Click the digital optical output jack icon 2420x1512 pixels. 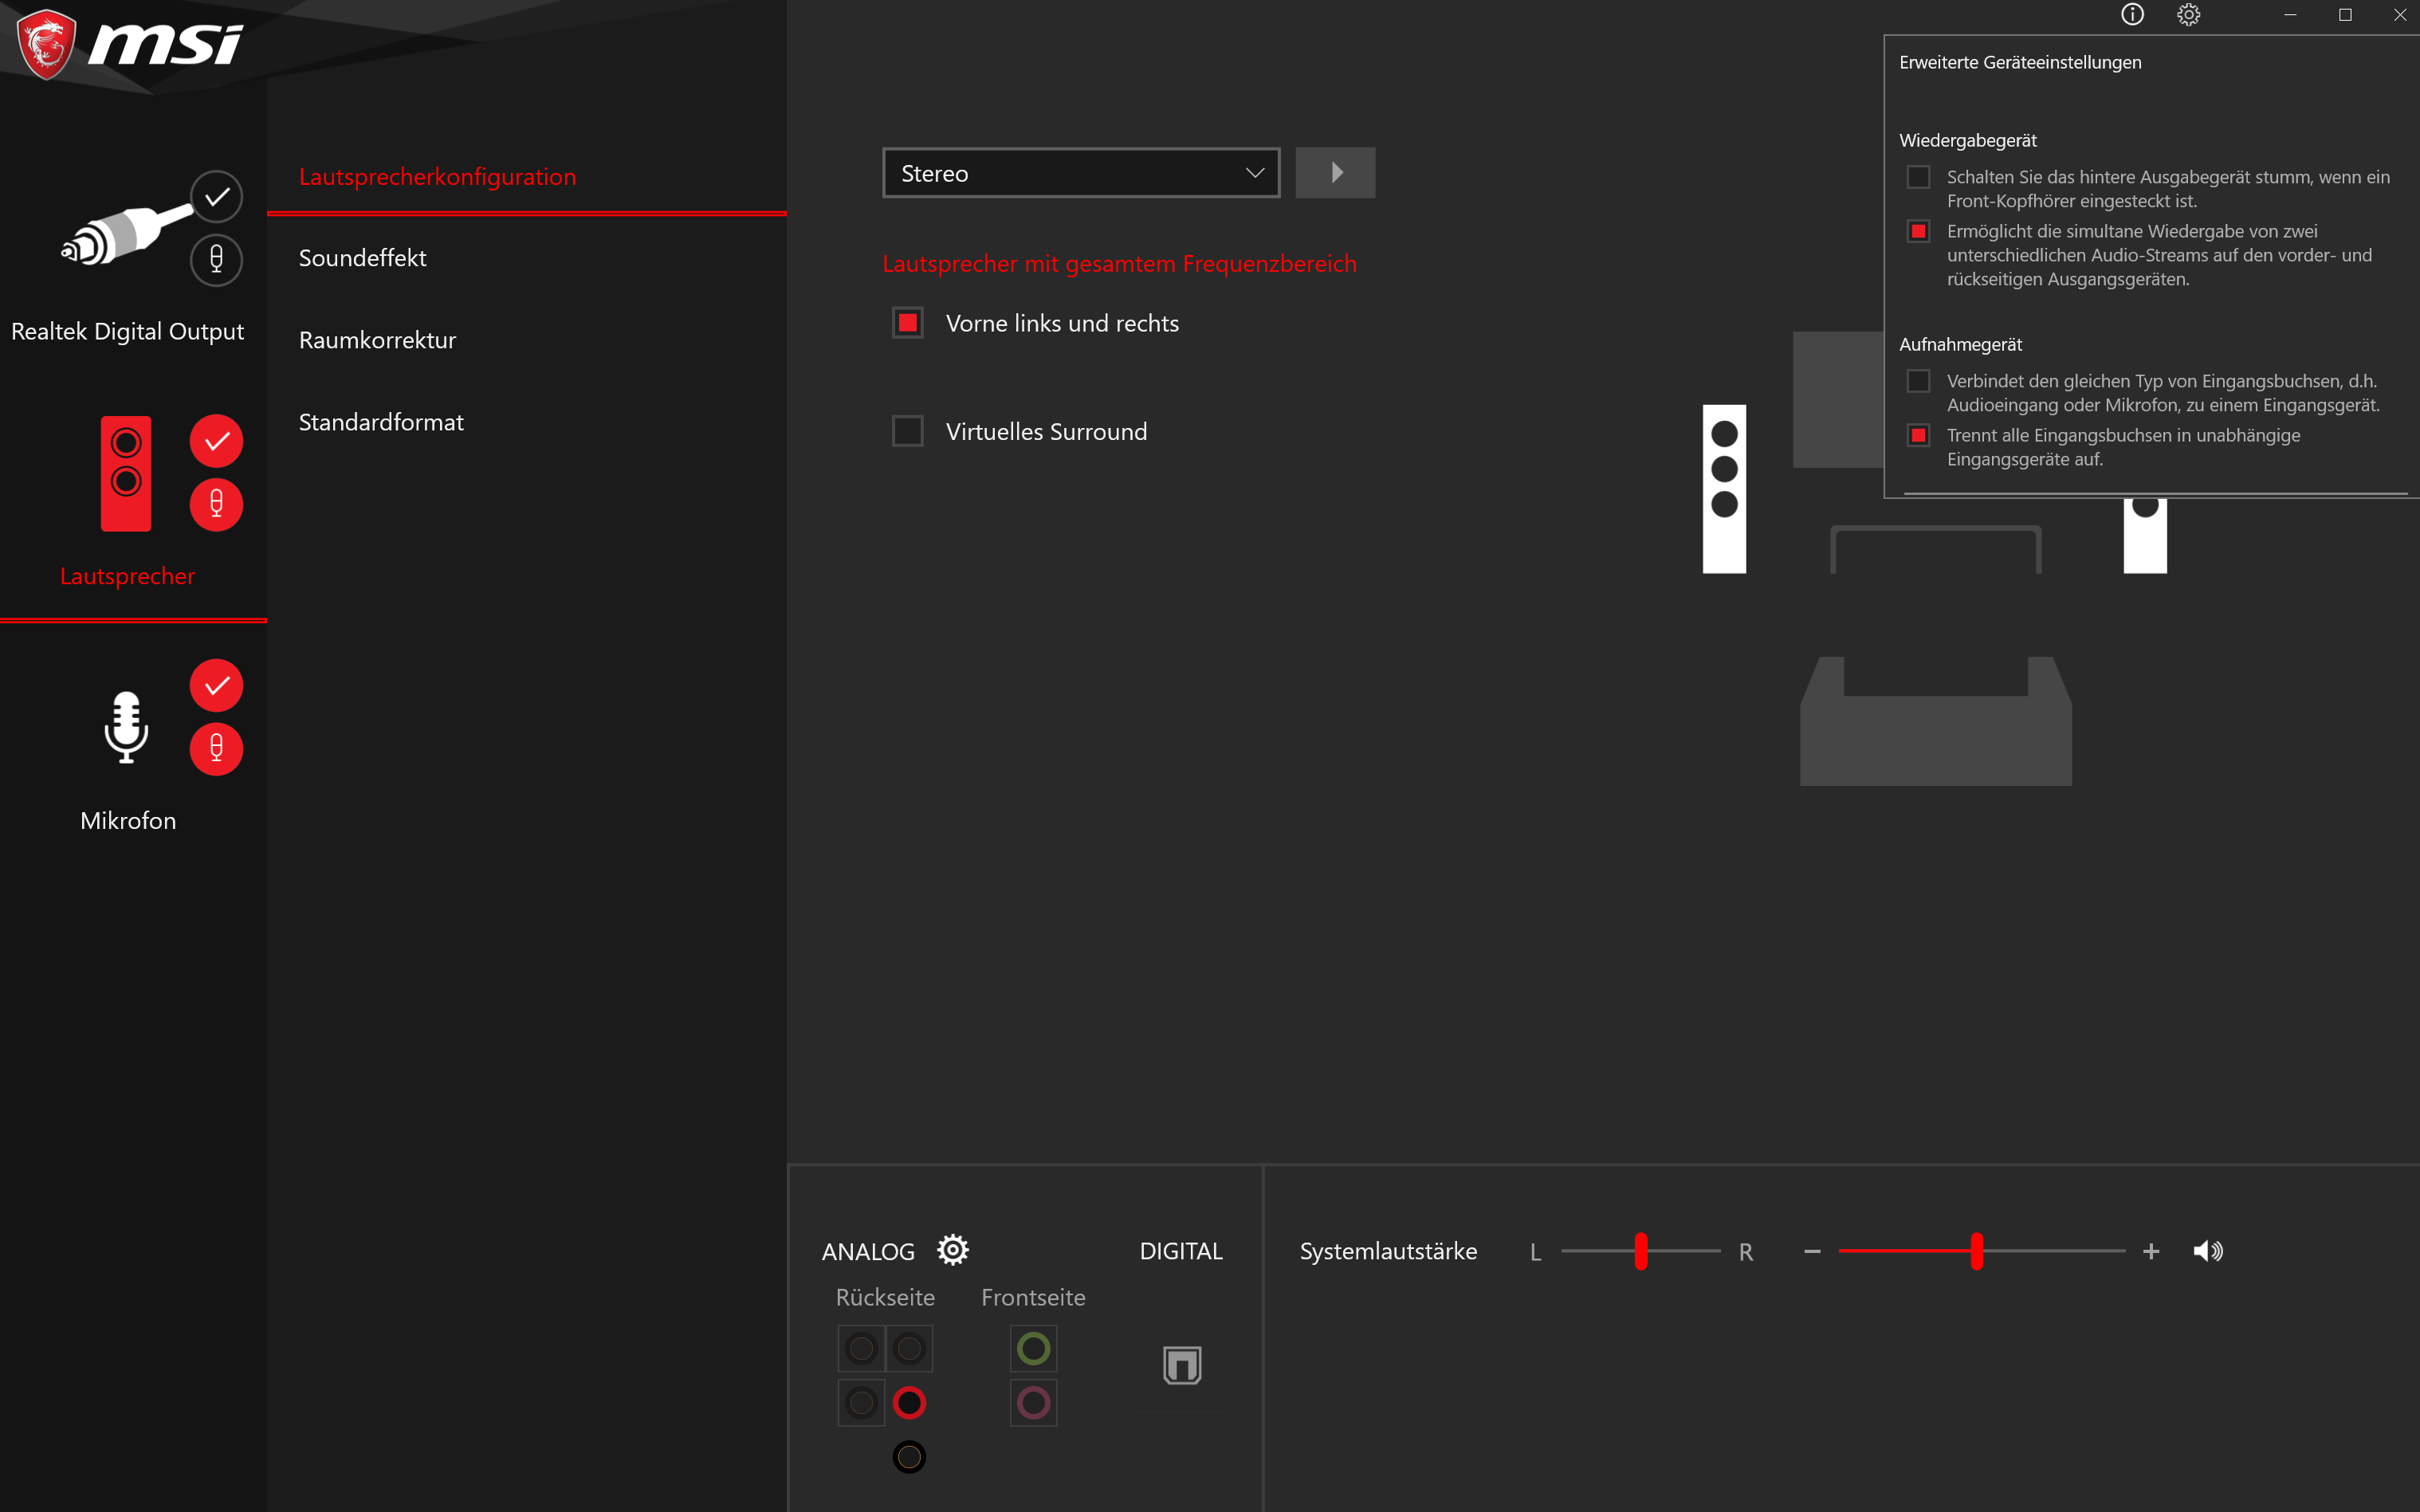[1182, 1365]
